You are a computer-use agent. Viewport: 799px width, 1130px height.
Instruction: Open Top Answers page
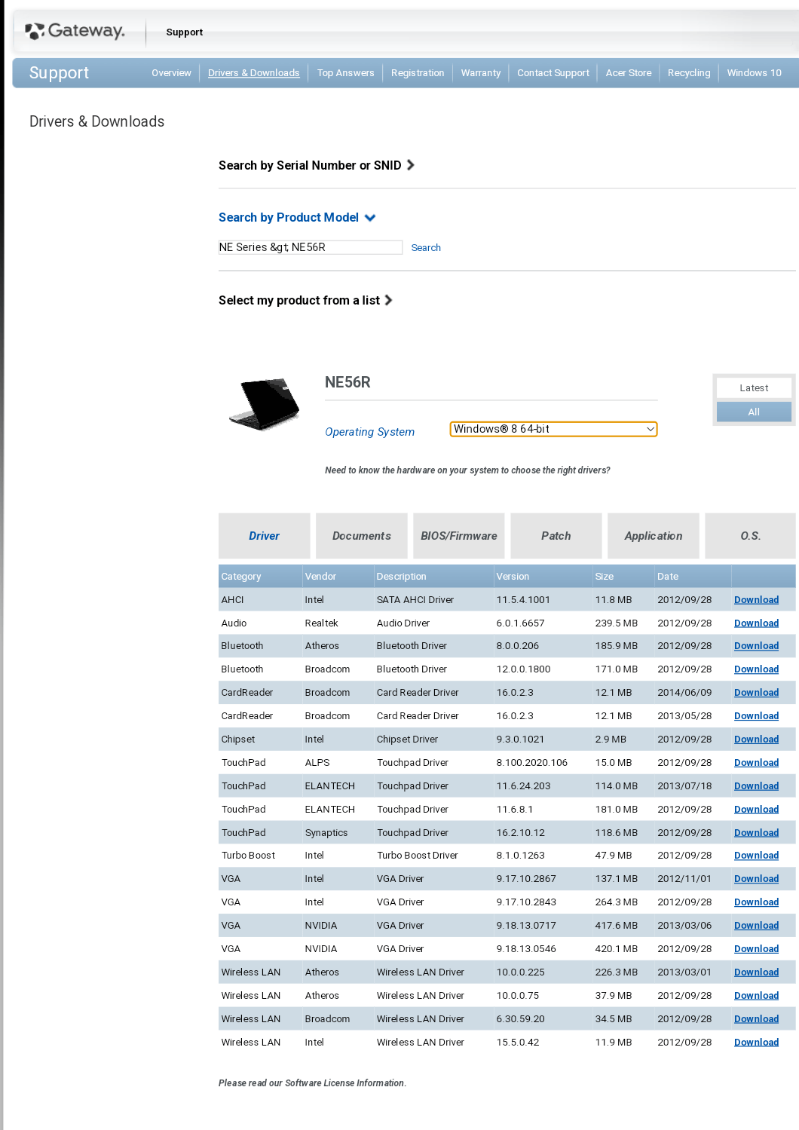346,73
